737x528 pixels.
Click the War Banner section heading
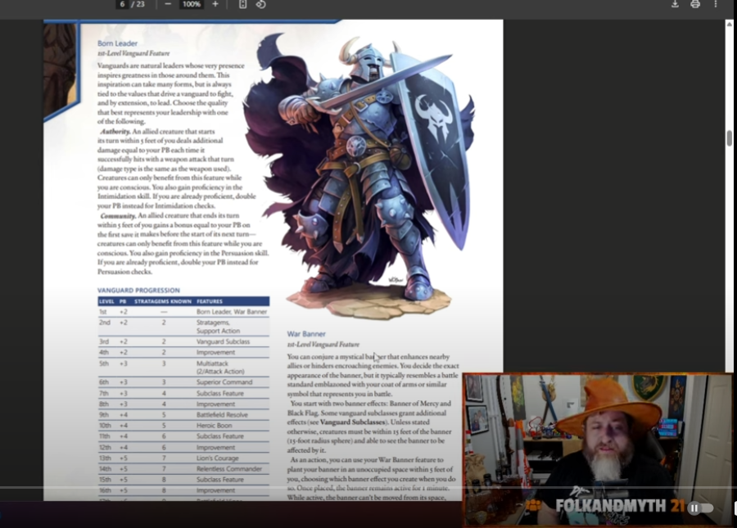coord(306,334)
